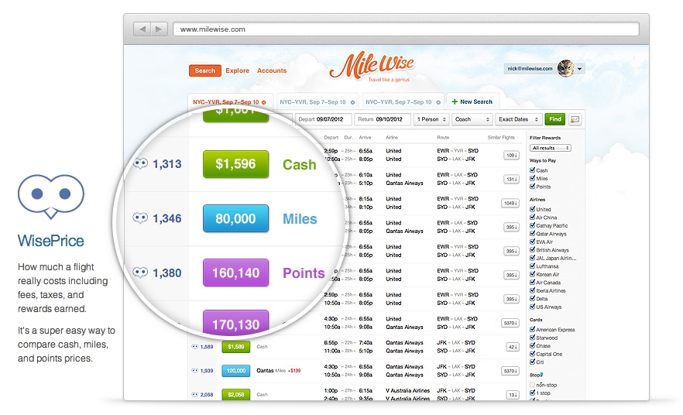Click the owl icon beside 1,589
This screenshot has width=683, height=415.
point(194,347)
